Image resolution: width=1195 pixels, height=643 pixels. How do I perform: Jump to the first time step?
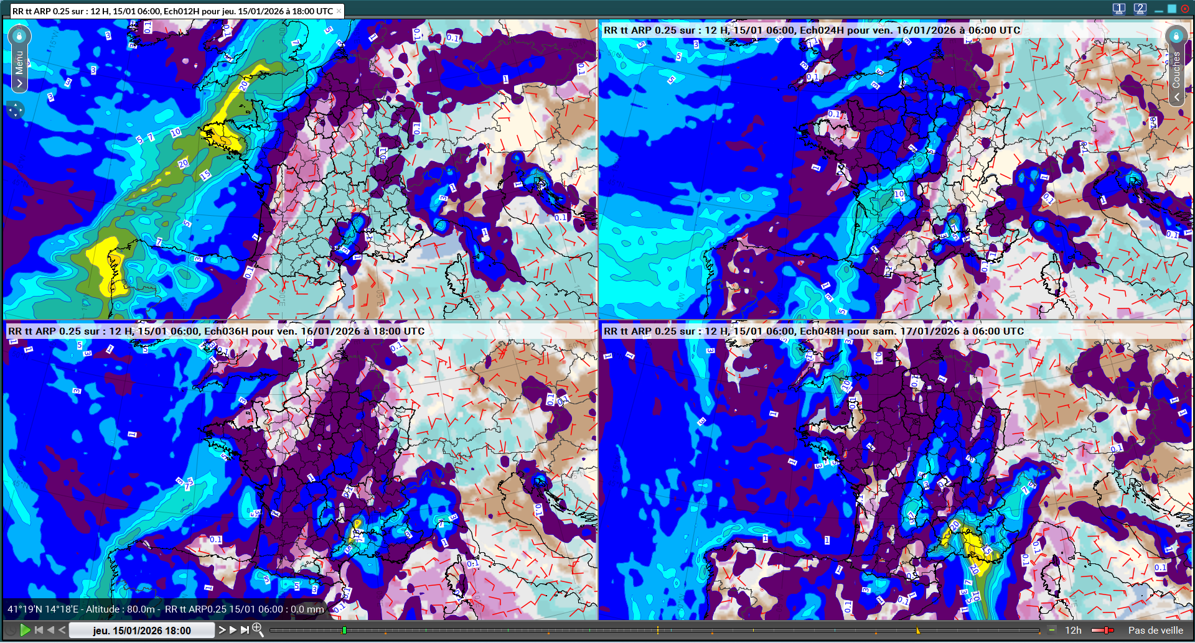coord(39,630)
